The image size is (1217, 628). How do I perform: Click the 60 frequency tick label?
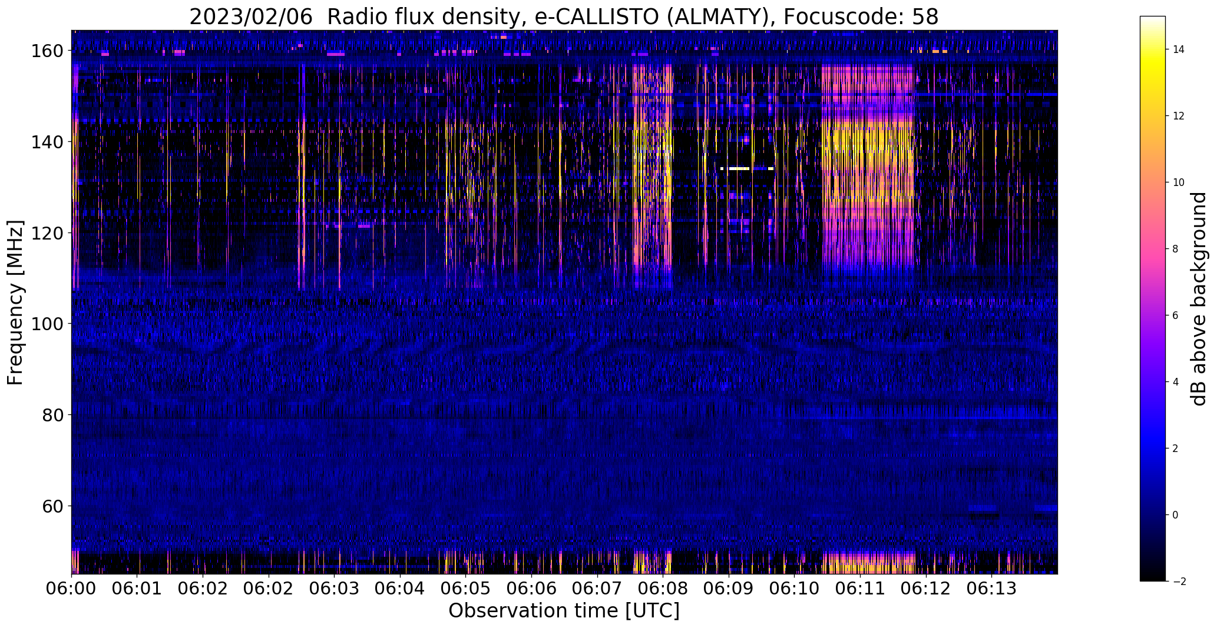52,506
